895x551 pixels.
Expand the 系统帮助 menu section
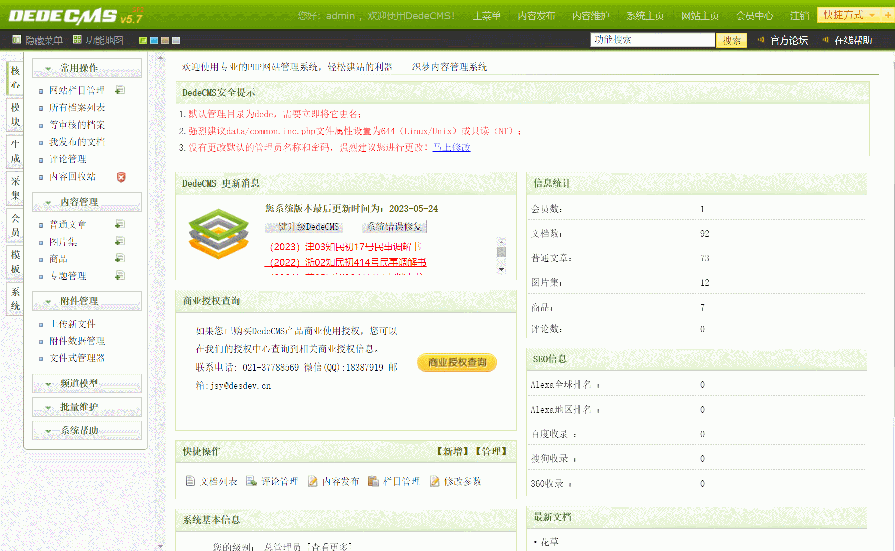coord(87,430)
